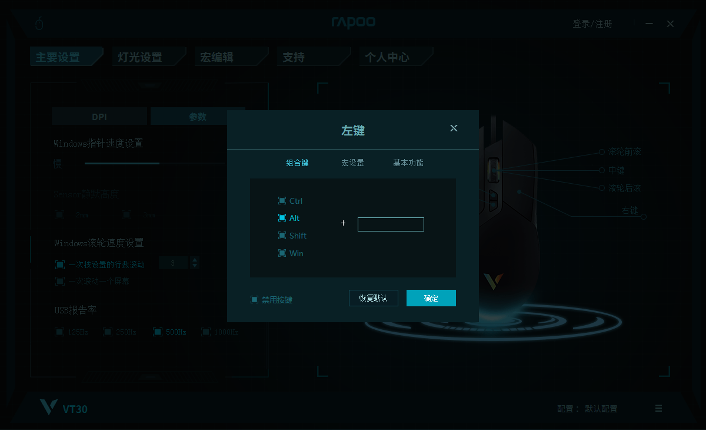
Task: Enable the Shift modifier checkbox
Action: pyautogui.click(x=282, y=236)
